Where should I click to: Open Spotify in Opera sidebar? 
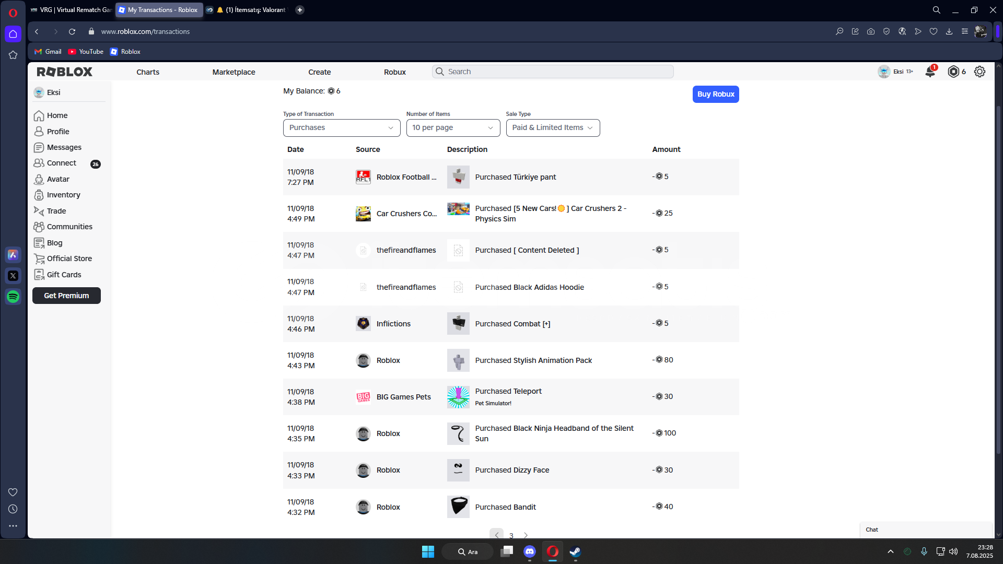click(x=13, y=297)
